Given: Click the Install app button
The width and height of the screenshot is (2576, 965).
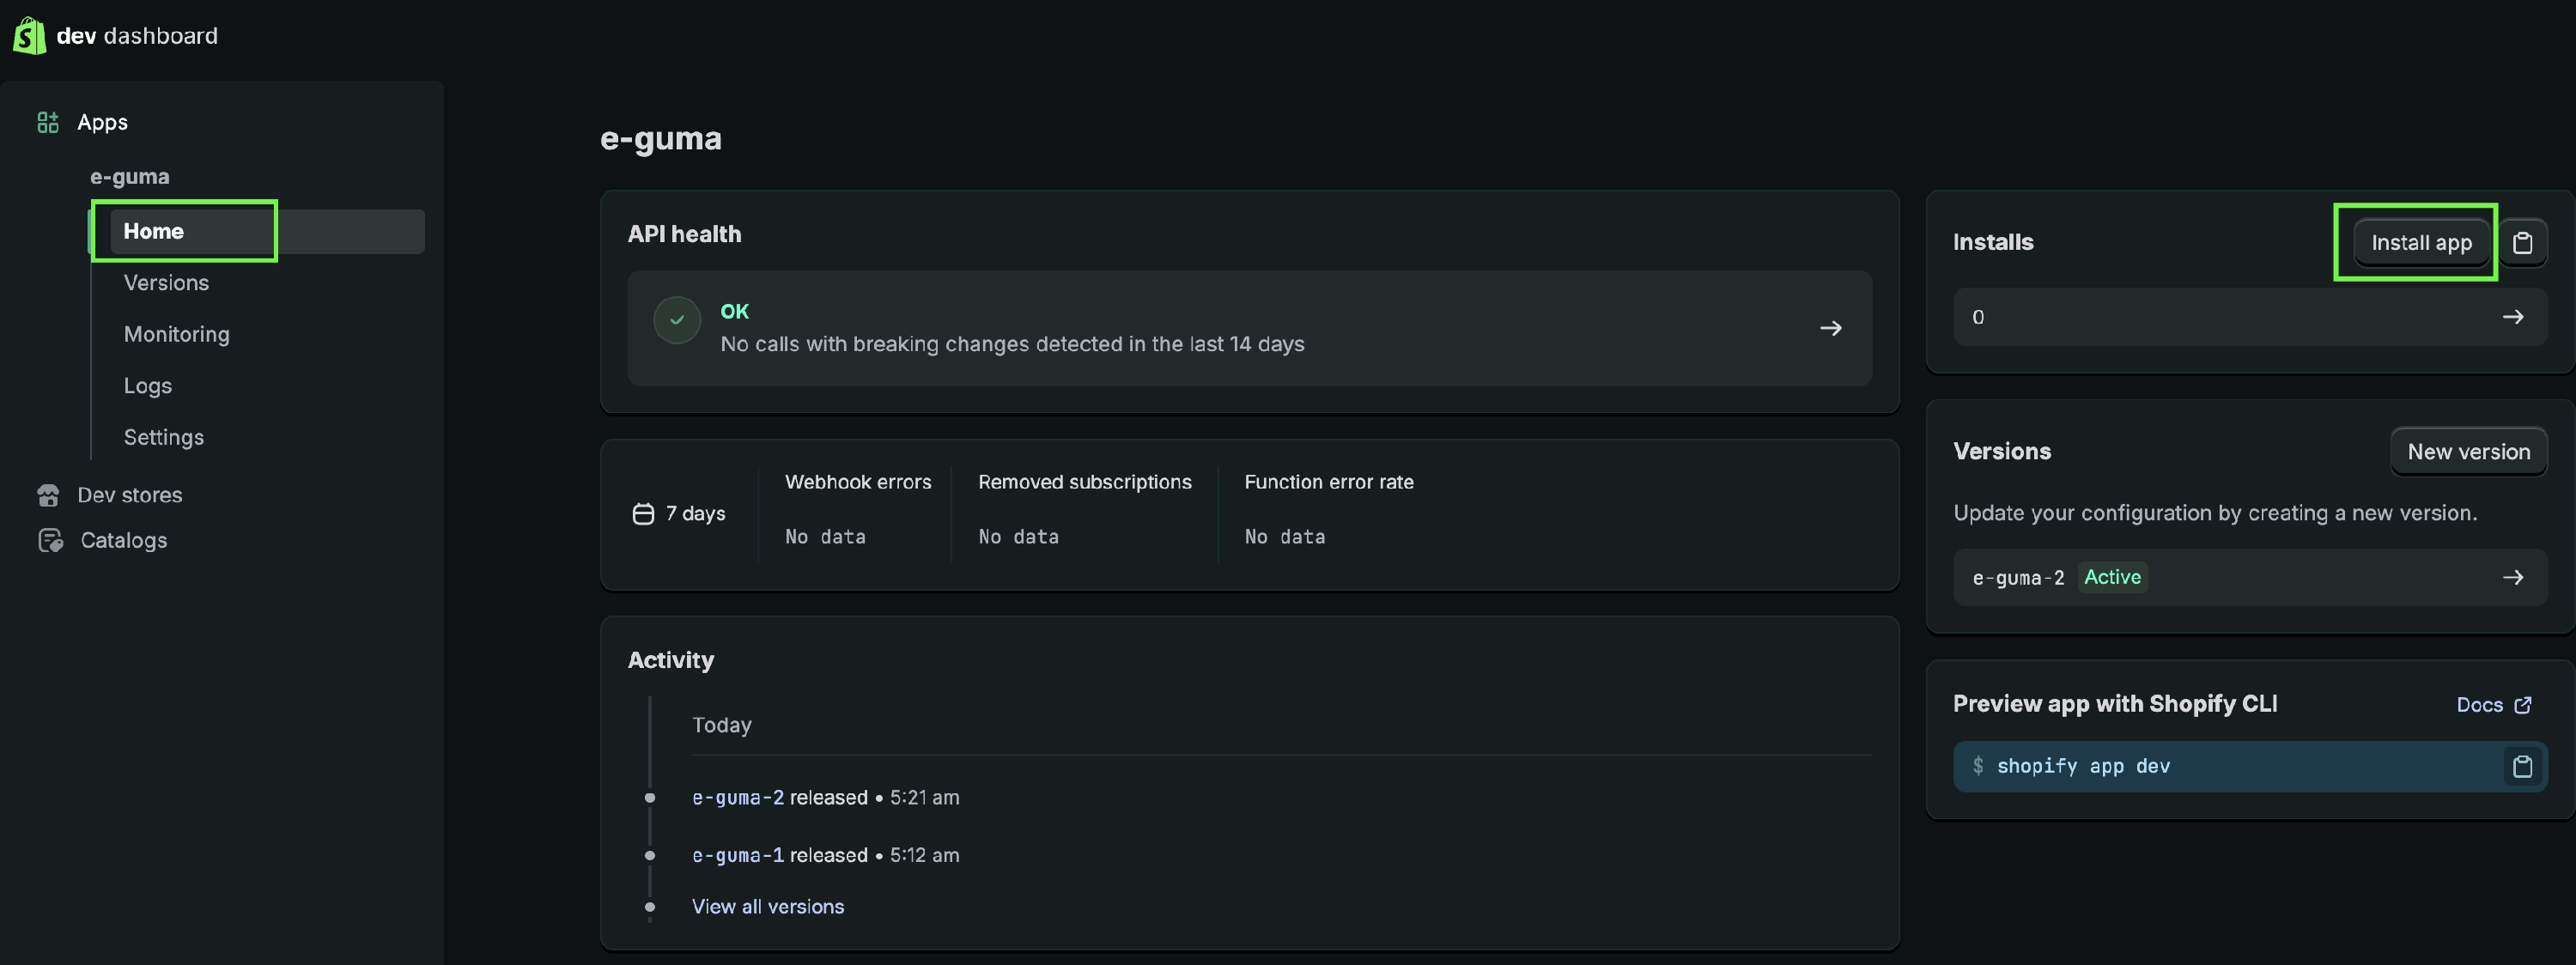Looking at the screenshot, I should click(x=2420, y=243).
